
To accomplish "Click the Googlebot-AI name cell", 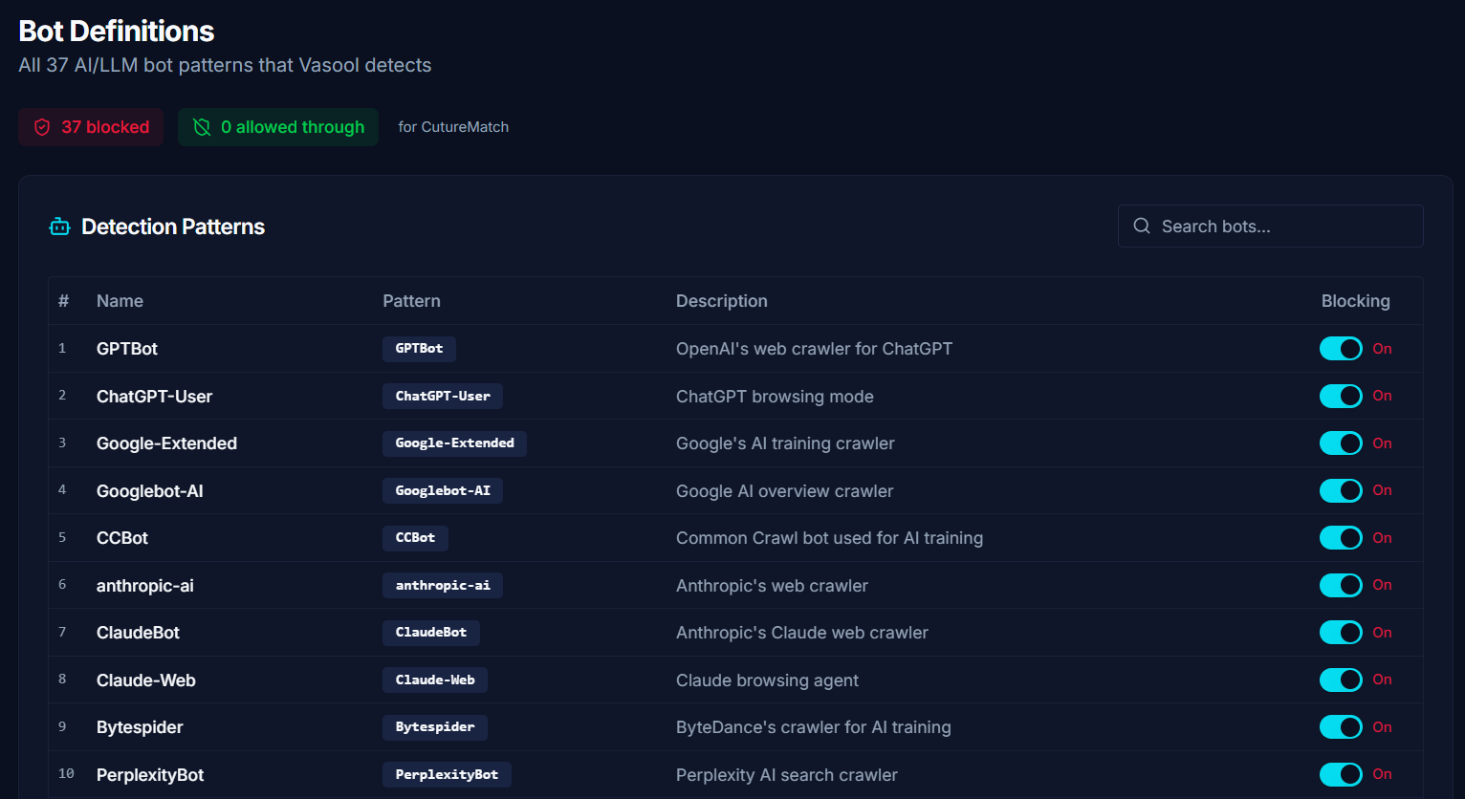I will pos(150,491).
